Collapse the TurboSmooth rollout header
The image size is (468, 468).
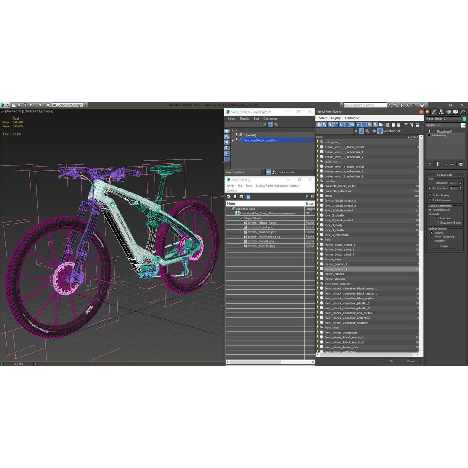445,175
